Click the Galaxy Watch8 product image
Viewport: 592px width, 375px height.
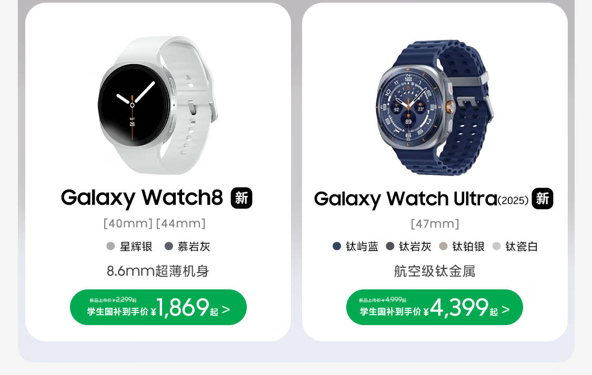[157, 105]
